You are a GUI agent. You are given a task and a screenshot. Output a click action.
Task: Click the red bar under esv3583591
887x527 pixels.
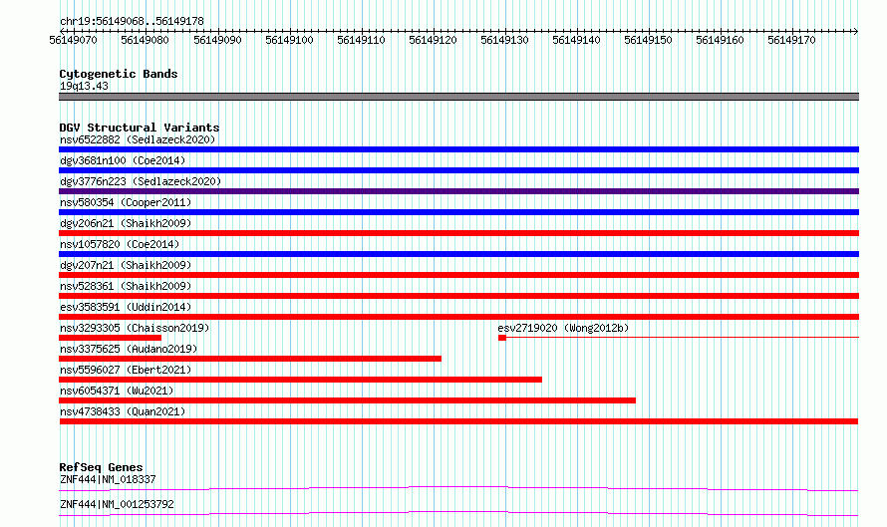(x=458, y=317)
